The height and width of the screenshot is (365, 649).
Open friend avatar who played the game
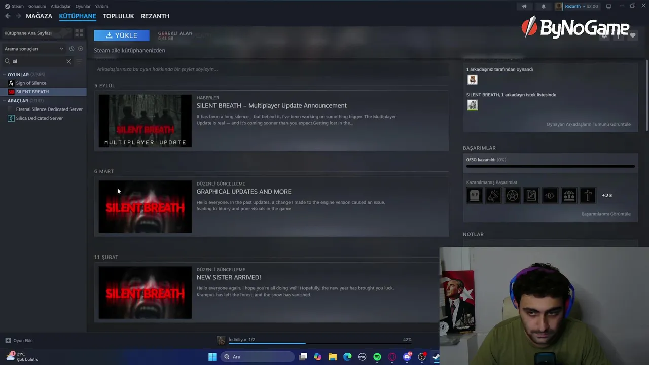[472, 80]
